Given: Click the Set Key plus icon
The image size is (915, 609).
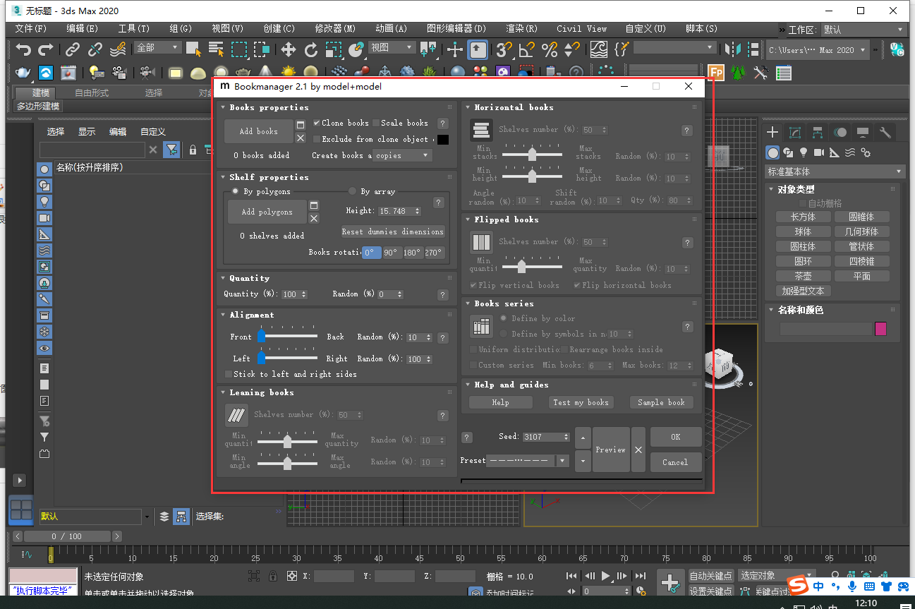Looking at the screenshot, I should tap(672, 582).
